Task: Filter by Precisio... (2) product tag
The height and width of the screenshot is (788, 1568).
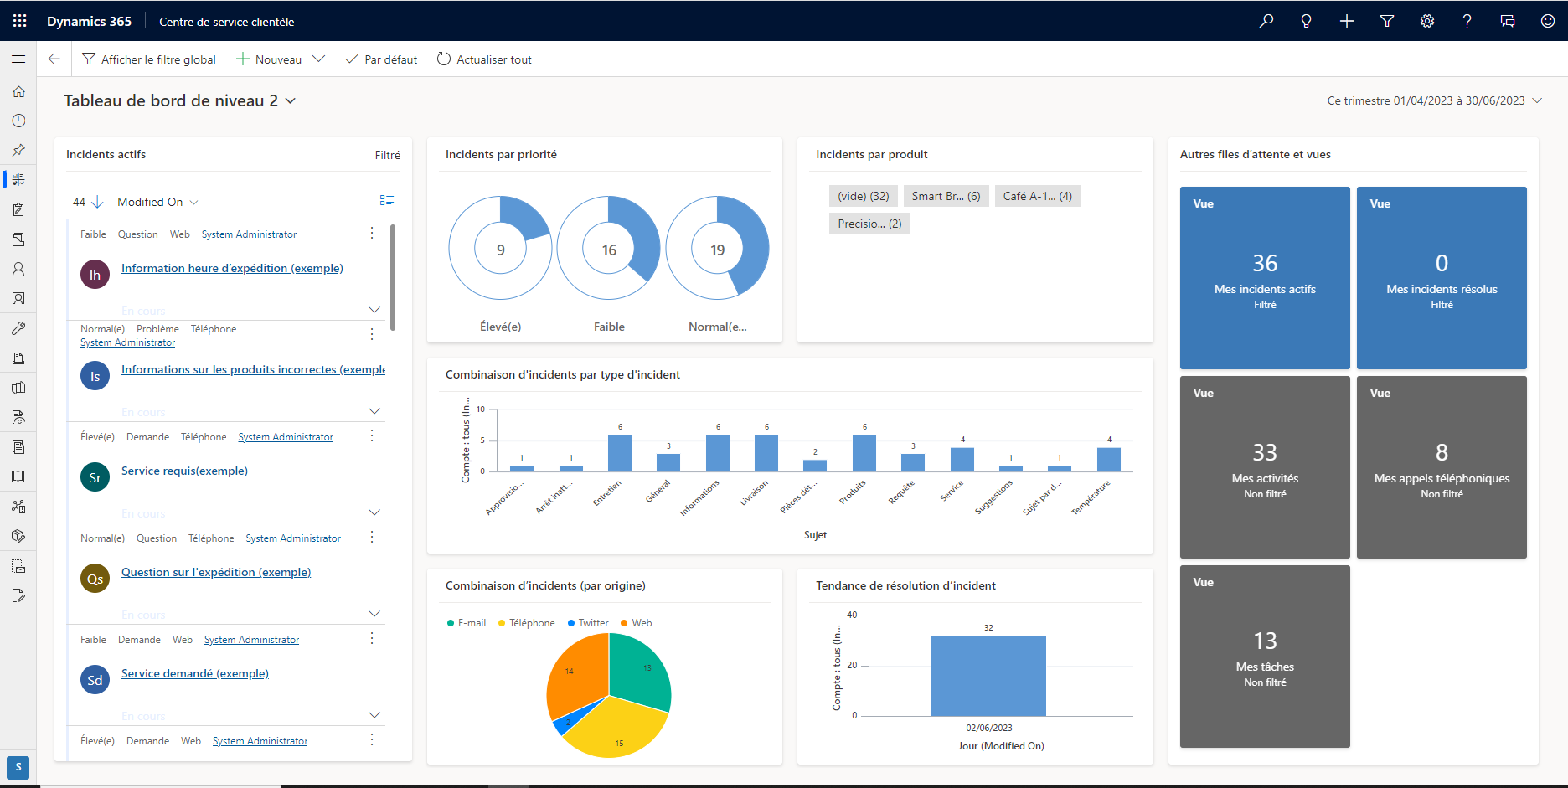Action: pos(869,224)
